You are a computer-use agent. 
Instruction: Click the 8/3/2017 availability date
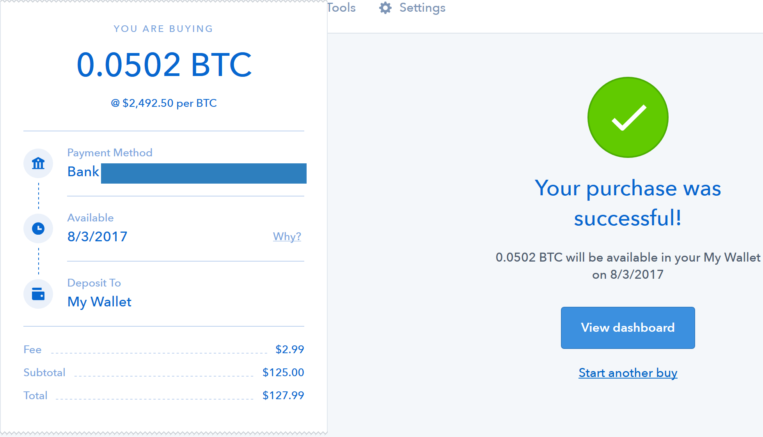tap(97, 236)
